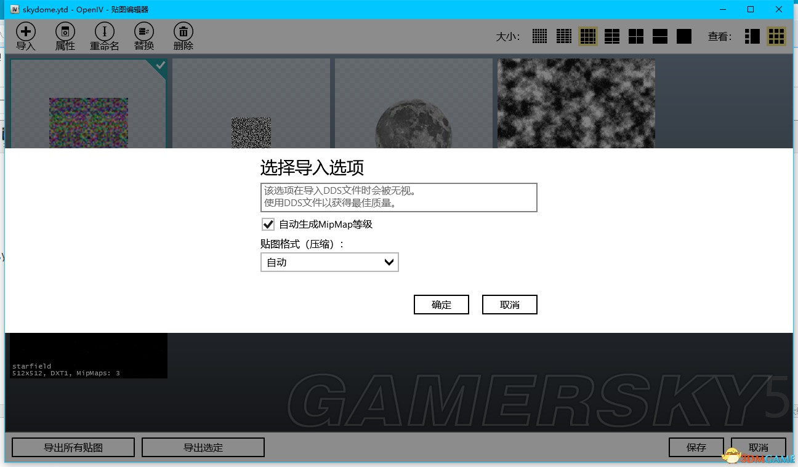Click the 取消 button in import dialog
Image resolution: width=798 pixels, height=467 pixels.
pos(510,305)
